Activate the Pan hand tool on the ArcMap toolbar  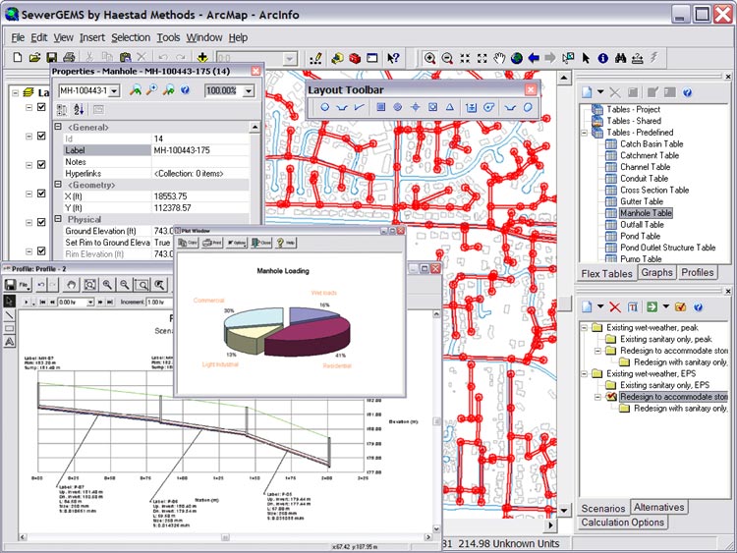pyautogui.click(x=499, y=58)
